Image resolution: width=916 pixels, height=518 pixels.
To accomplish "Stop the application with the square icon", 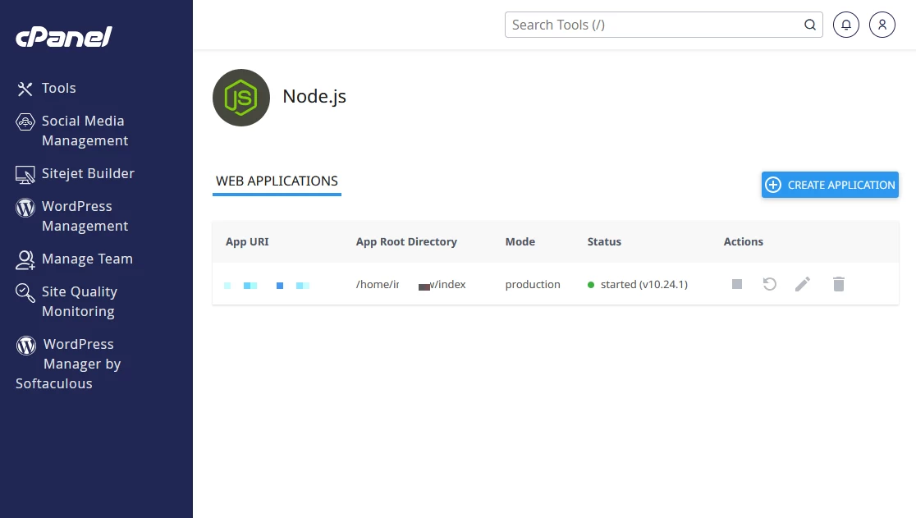I will [x=737, y=284].
